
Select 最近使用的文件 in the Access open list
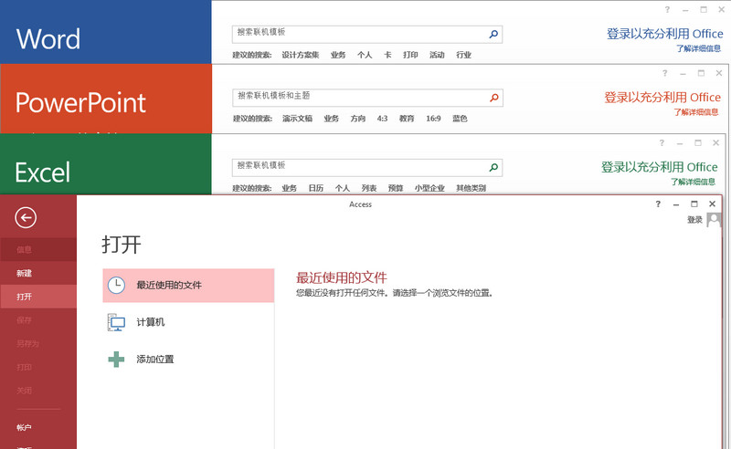[x=188, y=285]
